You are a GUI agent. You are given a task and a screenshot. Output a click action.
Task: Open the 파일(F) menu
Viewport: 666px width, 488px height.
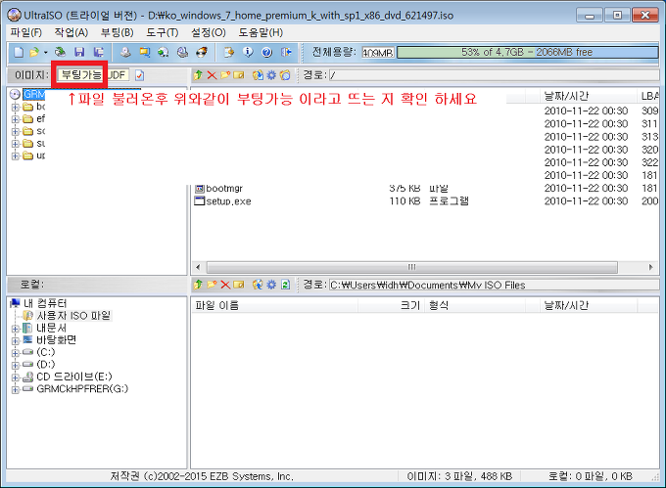pyautogui.click(x=26, y=32)
